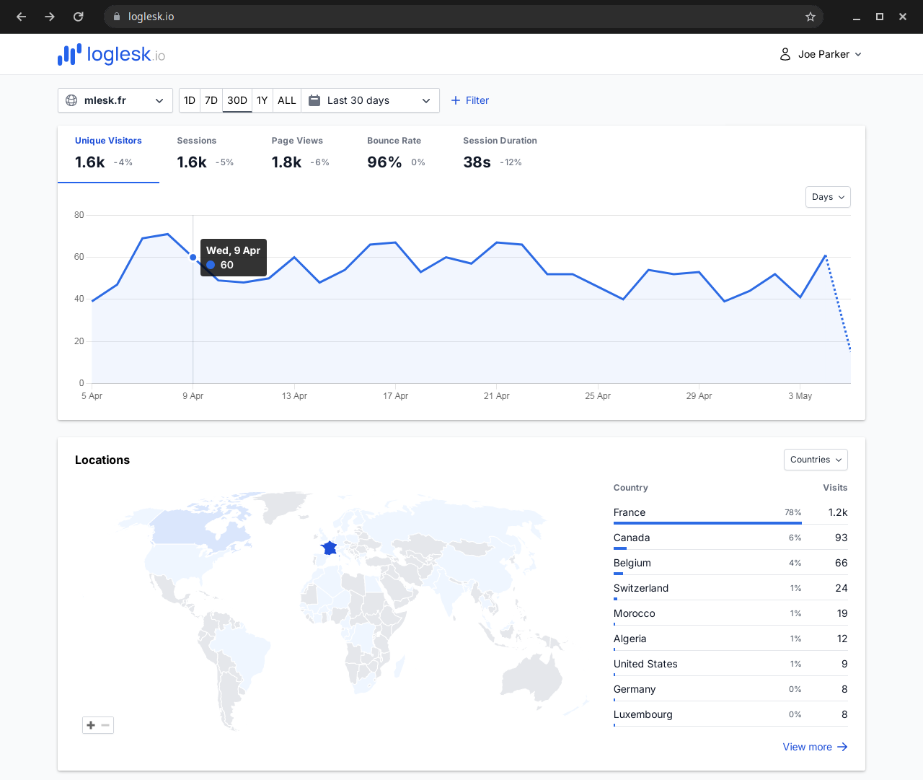Click the Luxembourg row
Viewport: 923px width, 780px height.
click(x=730, y=714)
